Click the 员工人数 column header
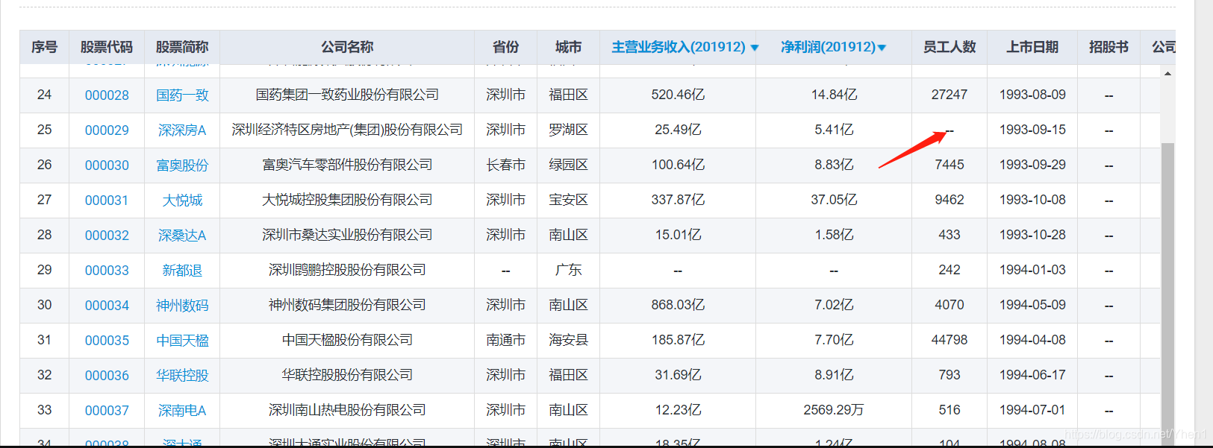Image resolution: width=1213 pixels, height=448 pixels. [x=949, y=47]
